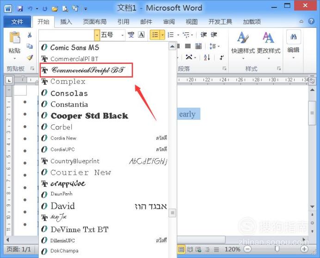This screenshot has height=258, width=320.
Task: Switch to the 页面布局 Page Layout tab
Action: 95,22
